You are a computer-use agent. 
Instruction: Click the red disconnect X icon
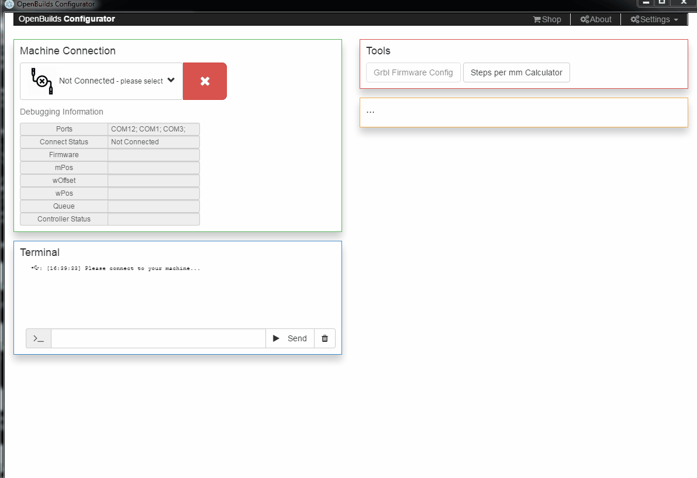[x=205, y=81]
